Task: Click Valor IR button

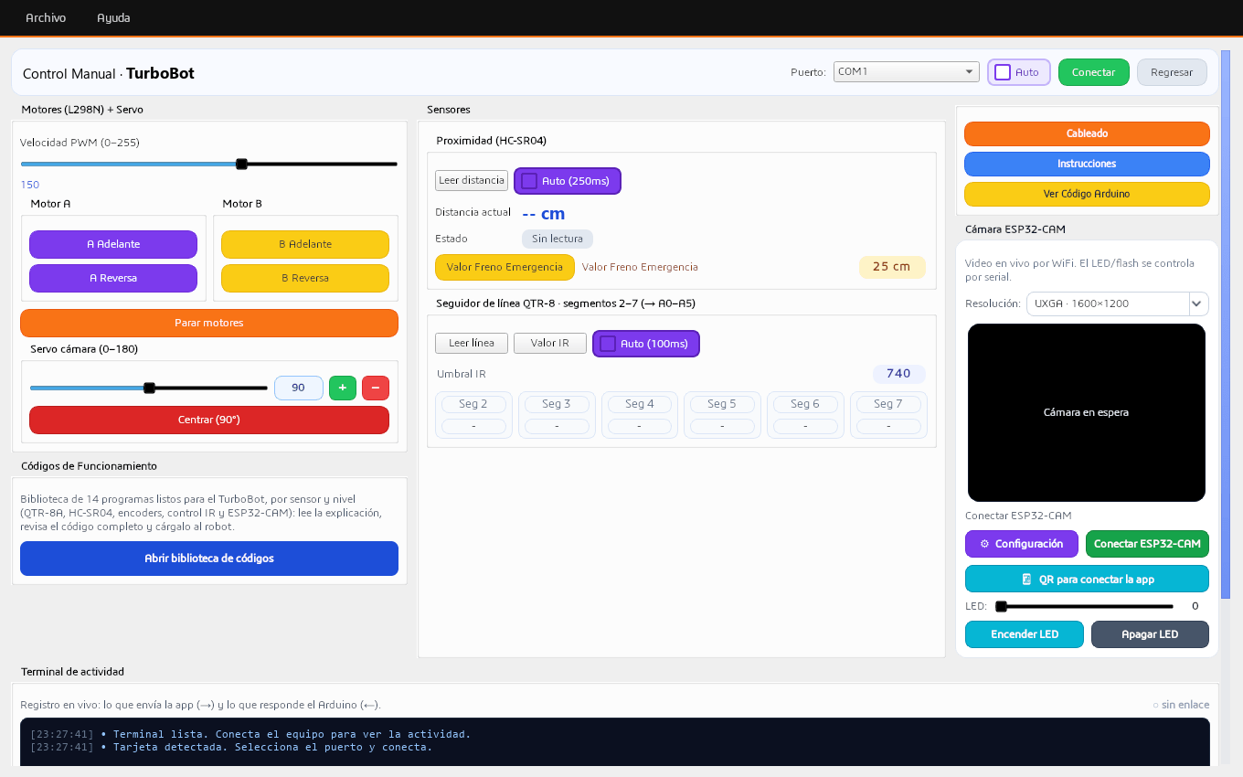Action: coord(550,344)
